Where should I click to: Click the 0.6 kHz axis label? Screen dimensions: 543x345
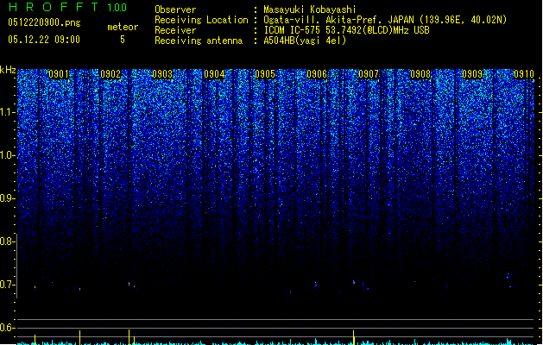tap(7, 328)
